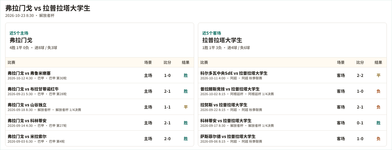Viewport: 392px width, 150px height.
Task: Click score 1-0 in 弗鲁米嫩塞 row
Action: tap(167, 76)
